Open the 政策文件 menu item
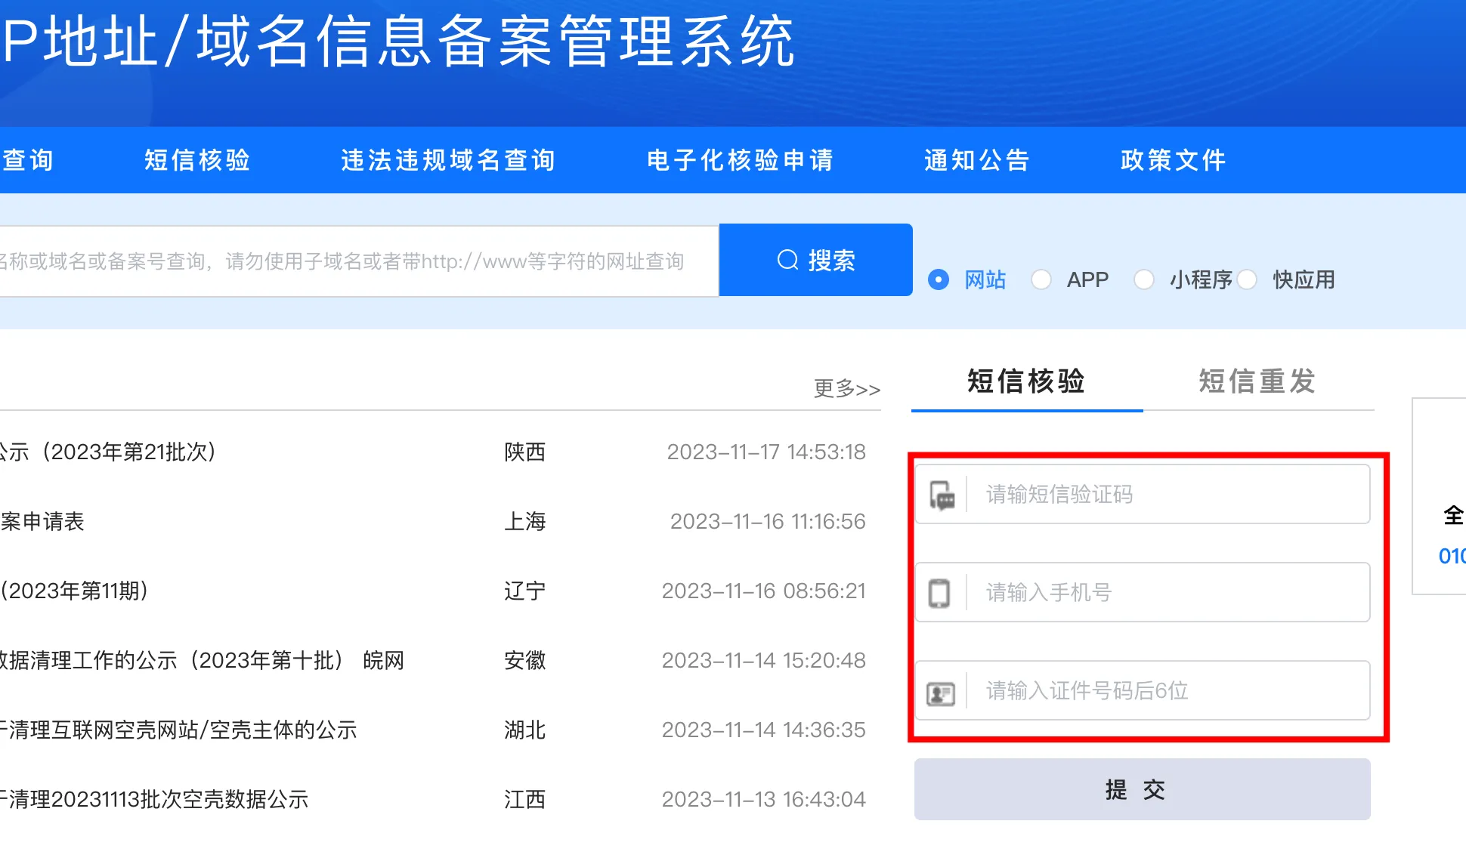Screen dimensions: 1466x858 (1173, 160)
